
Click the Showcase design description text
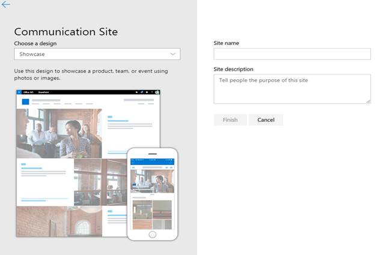click(x=91, y=74)
